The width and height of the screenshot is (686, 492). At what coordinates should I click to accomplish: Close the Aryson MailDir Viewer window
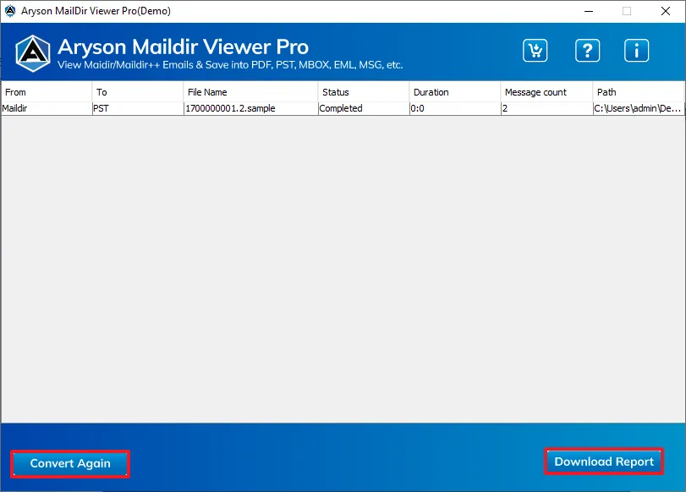point(666,11)
